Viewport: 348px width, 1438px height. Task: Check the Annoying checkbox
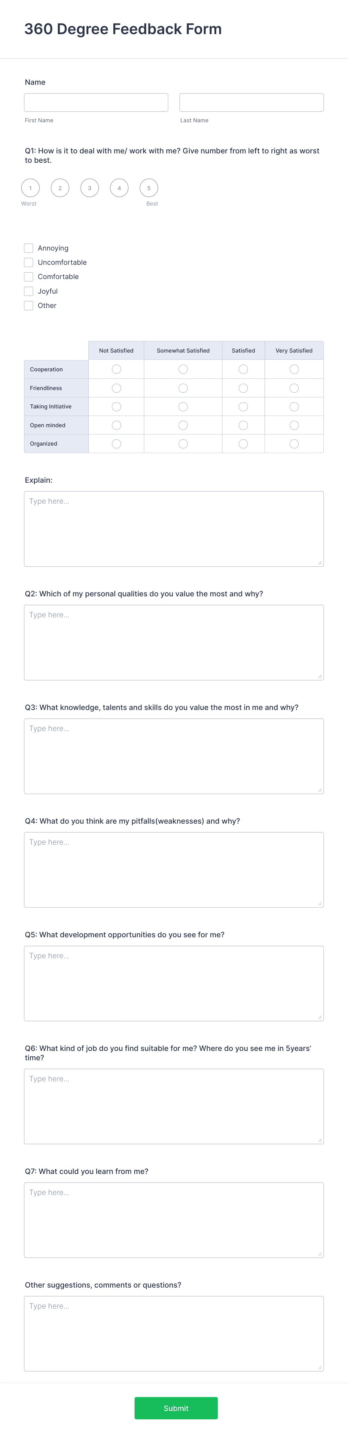[x=28, y=248]
